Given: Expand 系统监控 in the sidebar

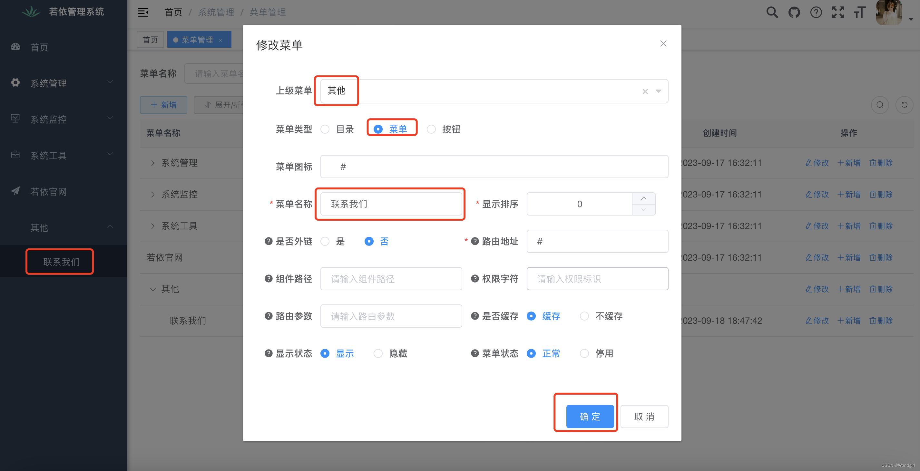Looking at the screenshot, I should 63,119.
